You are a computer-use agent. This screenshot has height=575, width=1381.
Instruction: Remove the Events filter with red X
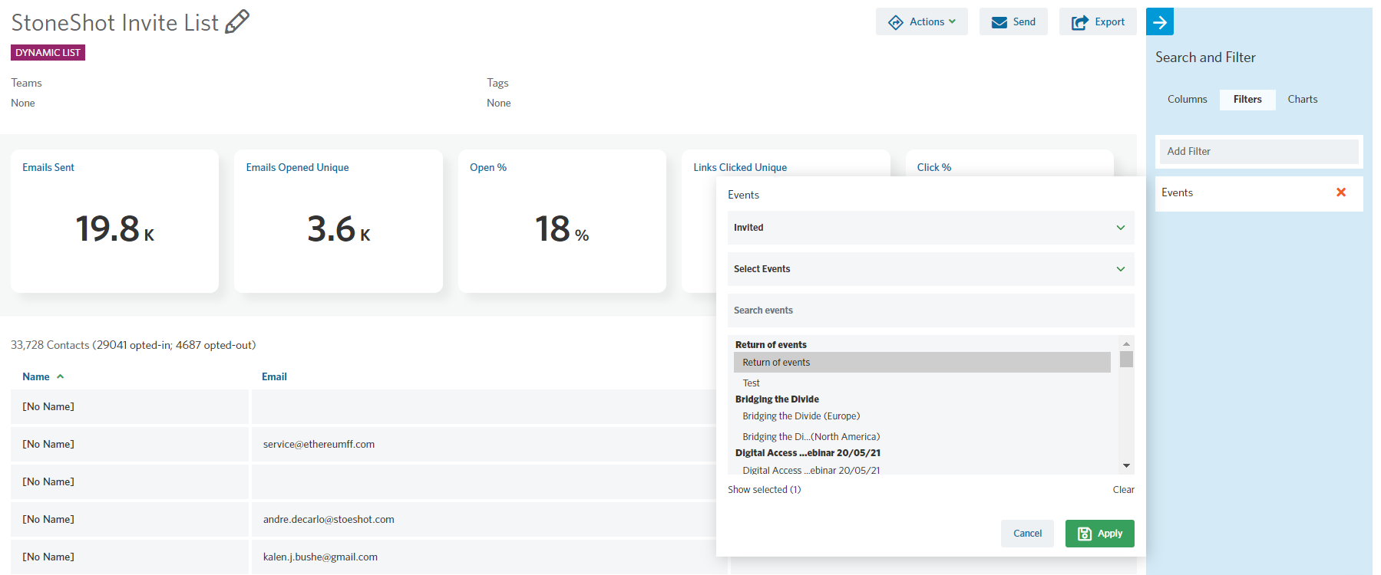click(x=1341, y=192)
